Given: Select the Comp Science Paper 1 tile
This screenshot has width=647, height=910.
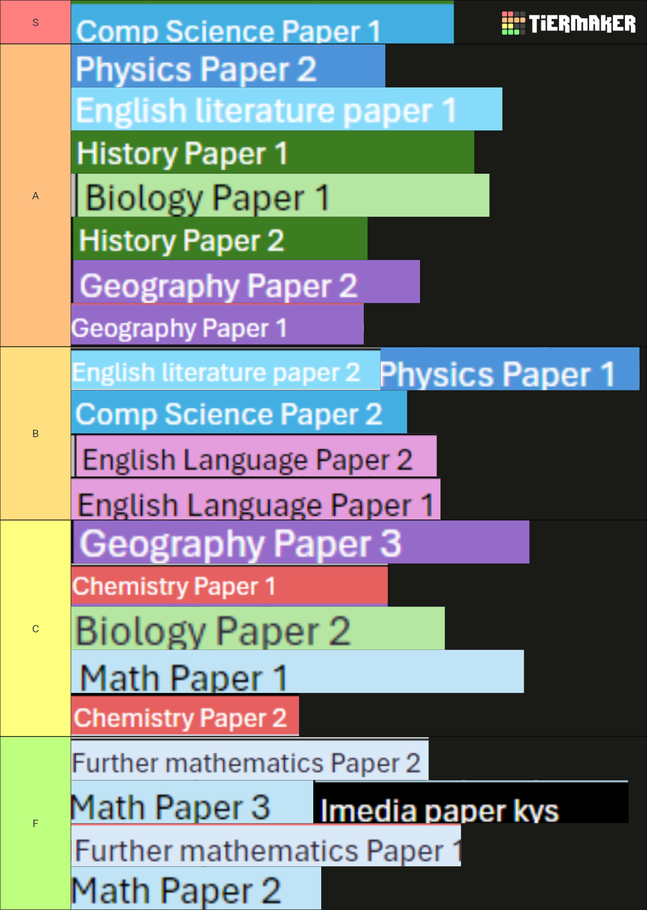Looking at the screenshot, I should pos(262,22).
